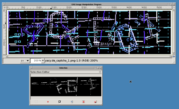This screenshot has width=179, height=109.
Task: Close the Selection window
Action: click(101, 68)
